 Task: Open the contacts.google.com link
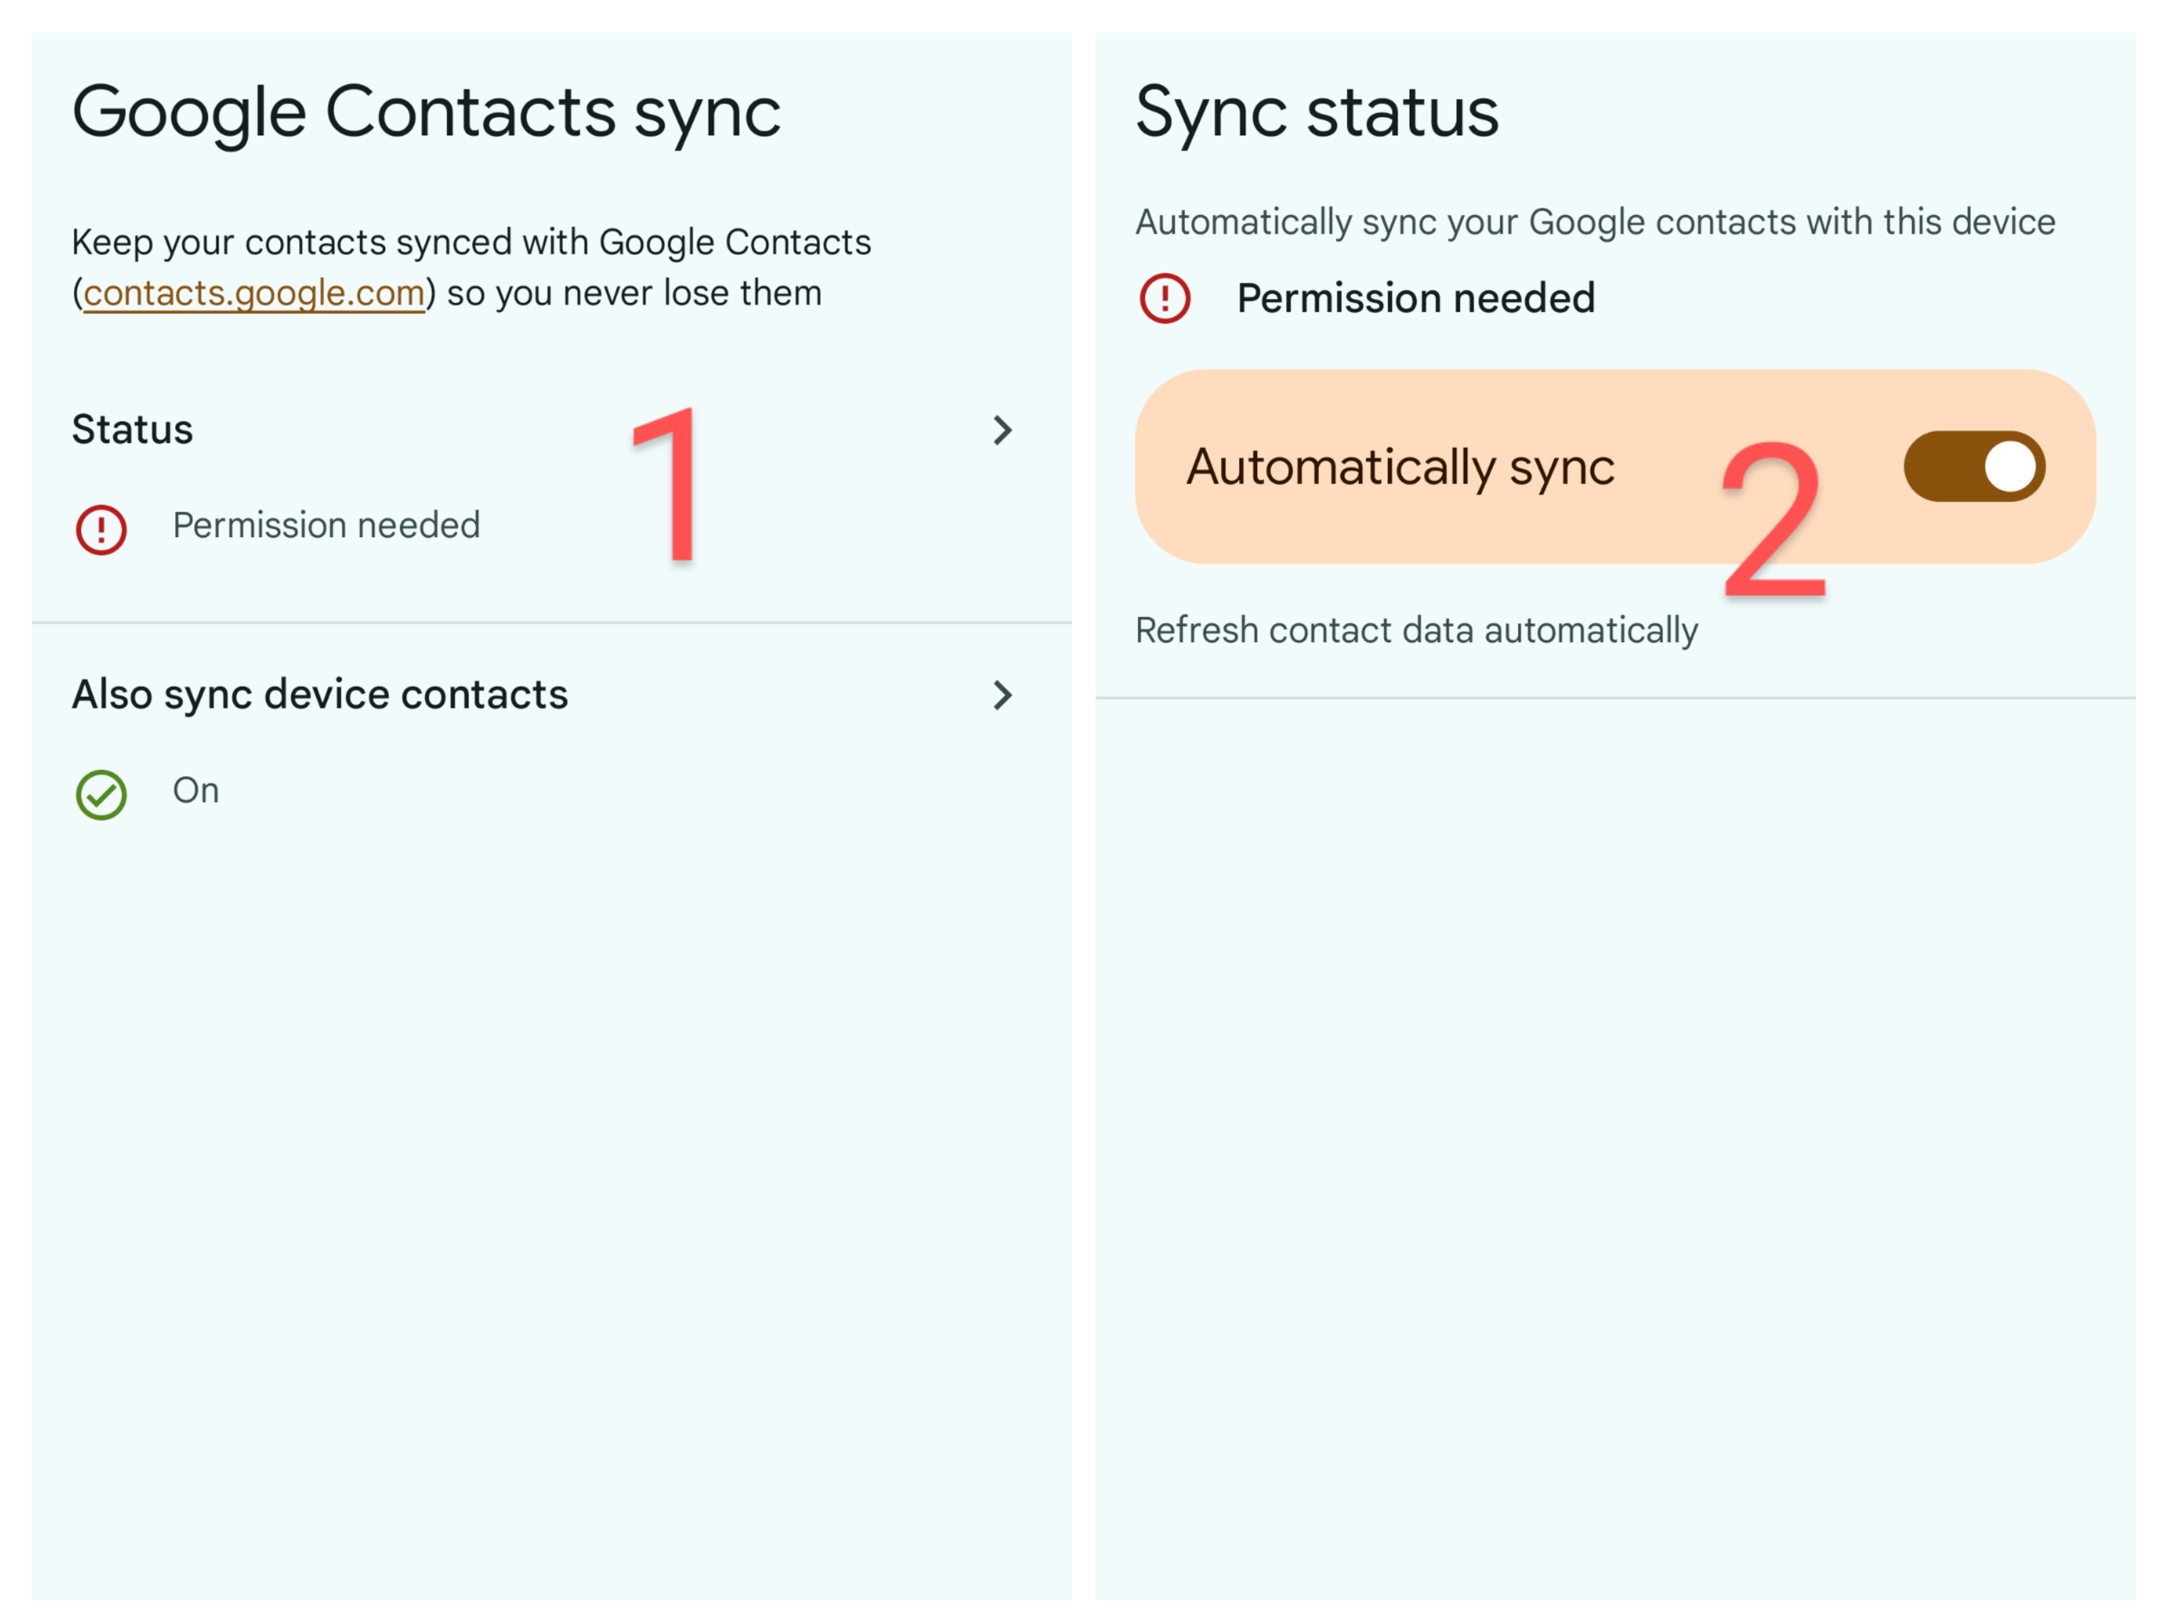coord(254,293)
